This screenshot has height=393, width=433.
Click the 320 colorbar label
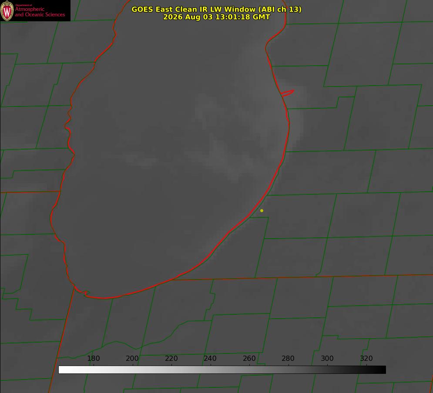(366, 358)
